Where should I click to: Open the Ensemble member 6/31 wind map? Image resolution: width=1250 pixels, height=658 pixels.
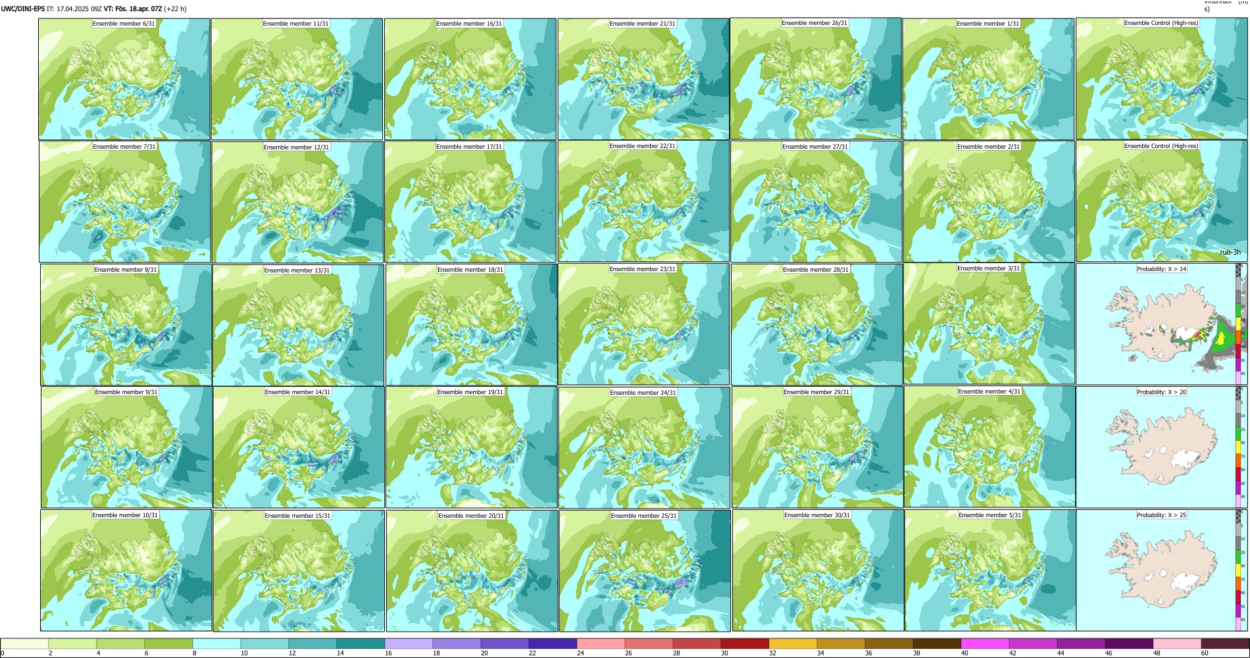[124, 79]
